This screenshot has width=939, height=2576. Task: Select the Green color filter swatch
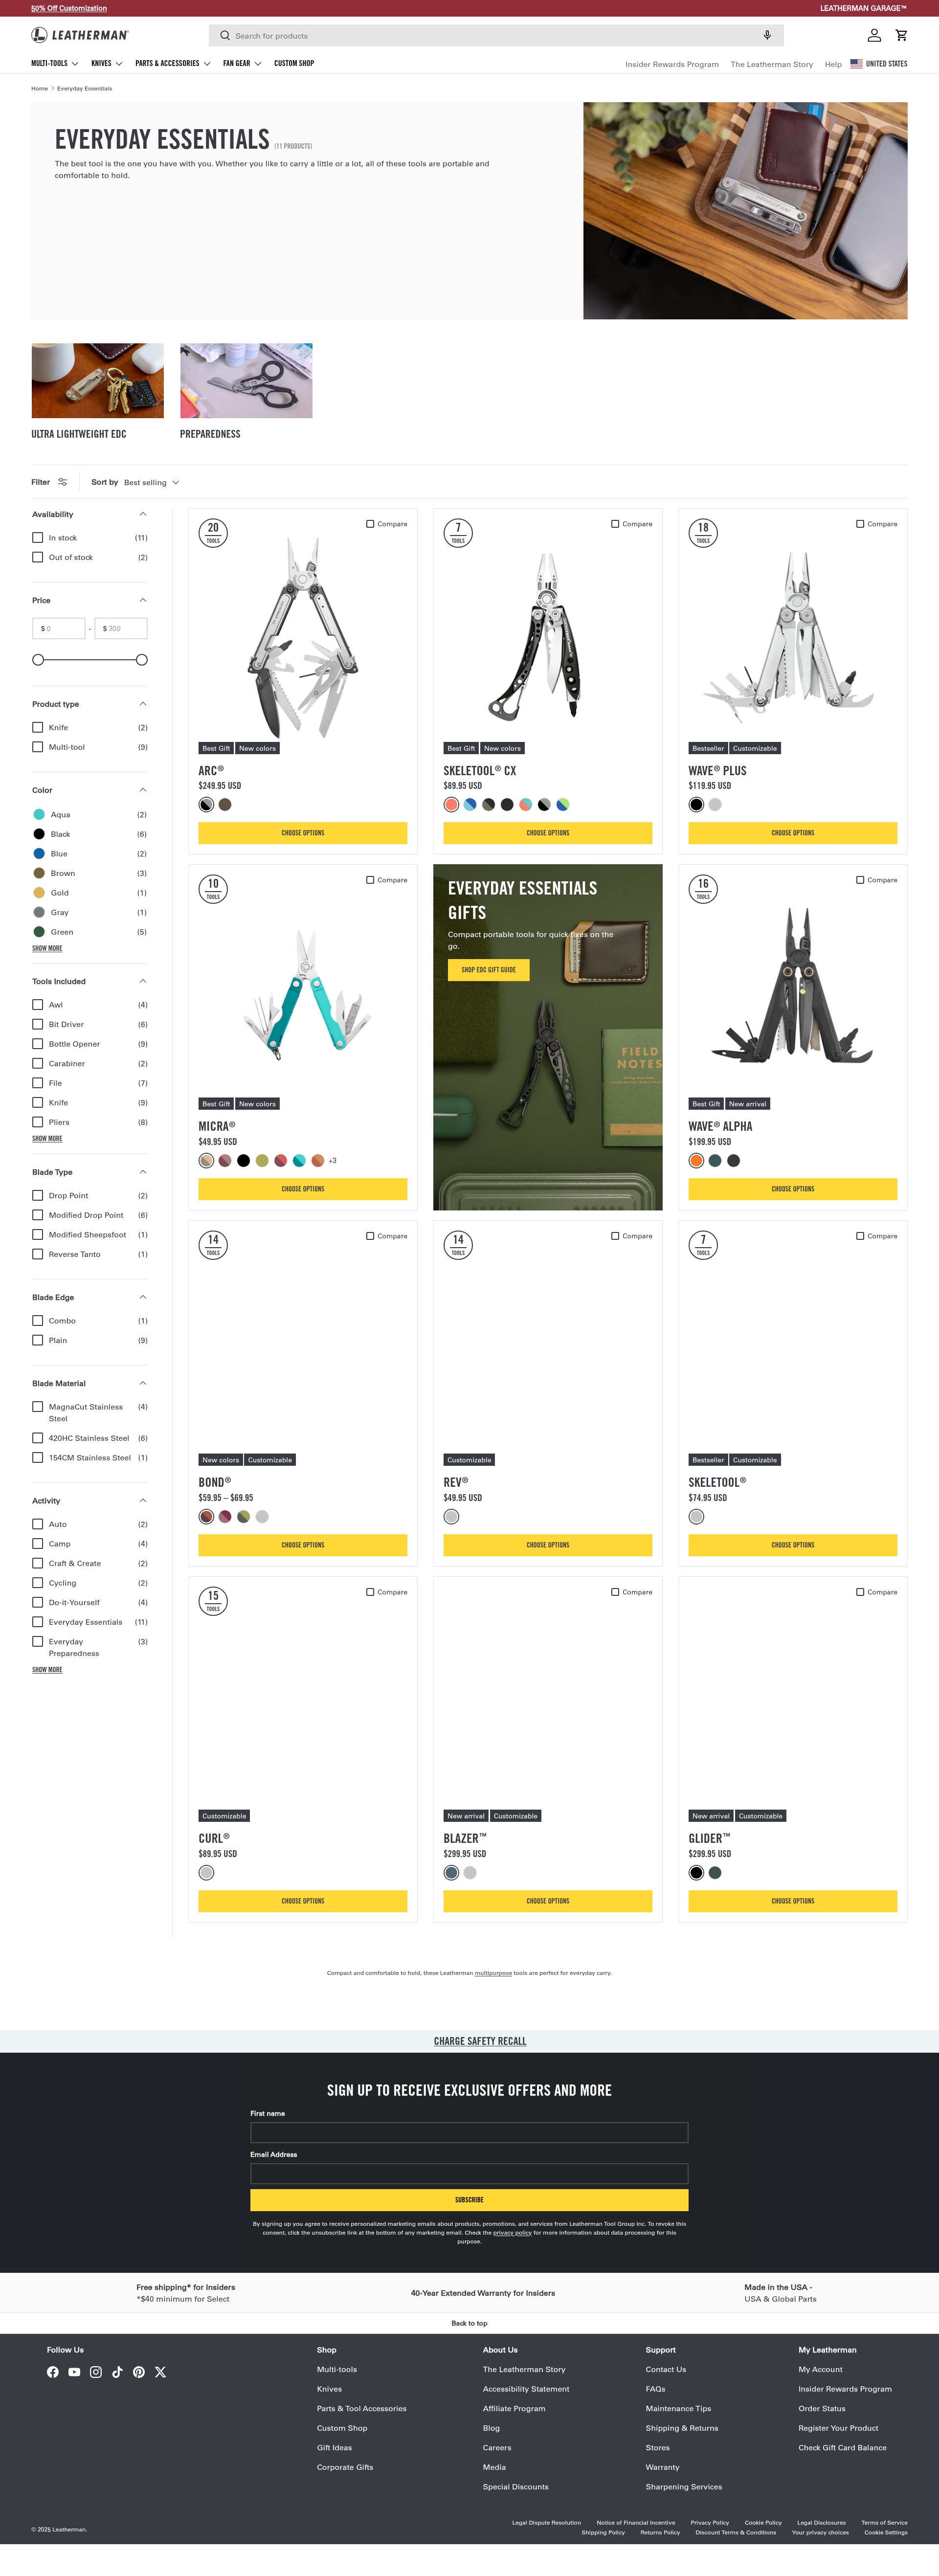[x=39, y=932]
